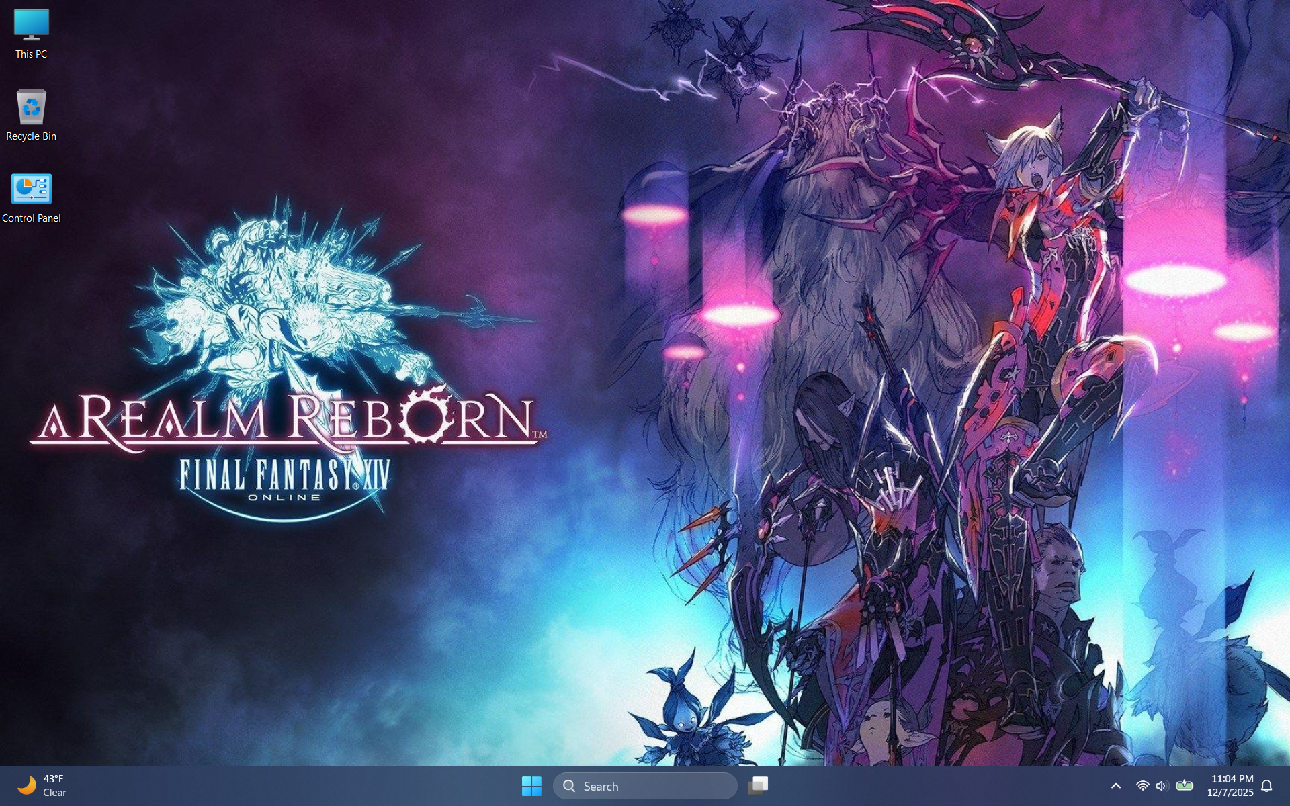The height and width of the screenshot is (806, 1290).
Task: Open This PC from the desktop
Action: [x=30, y=30]
